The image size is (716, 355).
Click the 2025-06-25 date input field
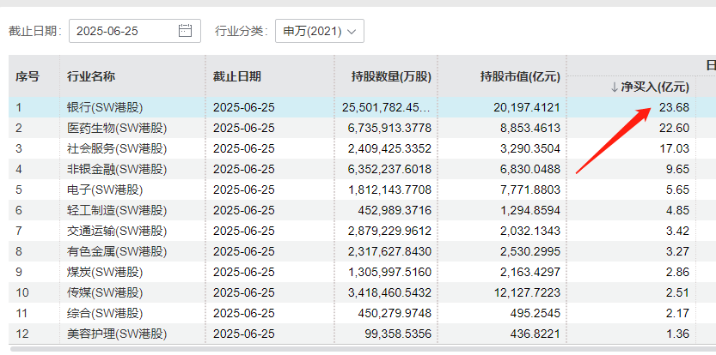pyautogui.click(x=135, y=31)
